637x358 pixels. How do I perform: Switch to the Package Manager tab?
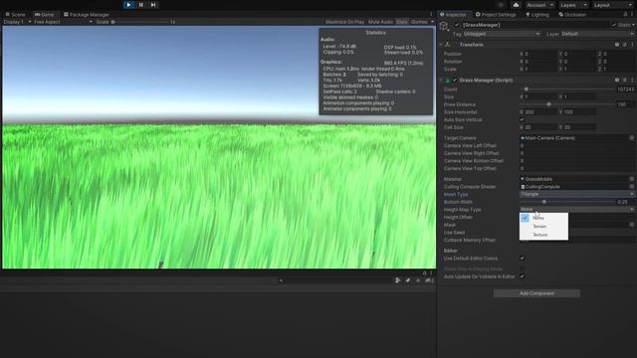click(87, 15)
